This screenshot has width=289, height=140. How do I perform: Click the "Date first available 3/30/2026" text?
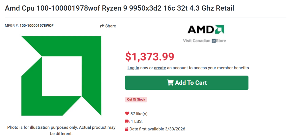coord(157,129)
